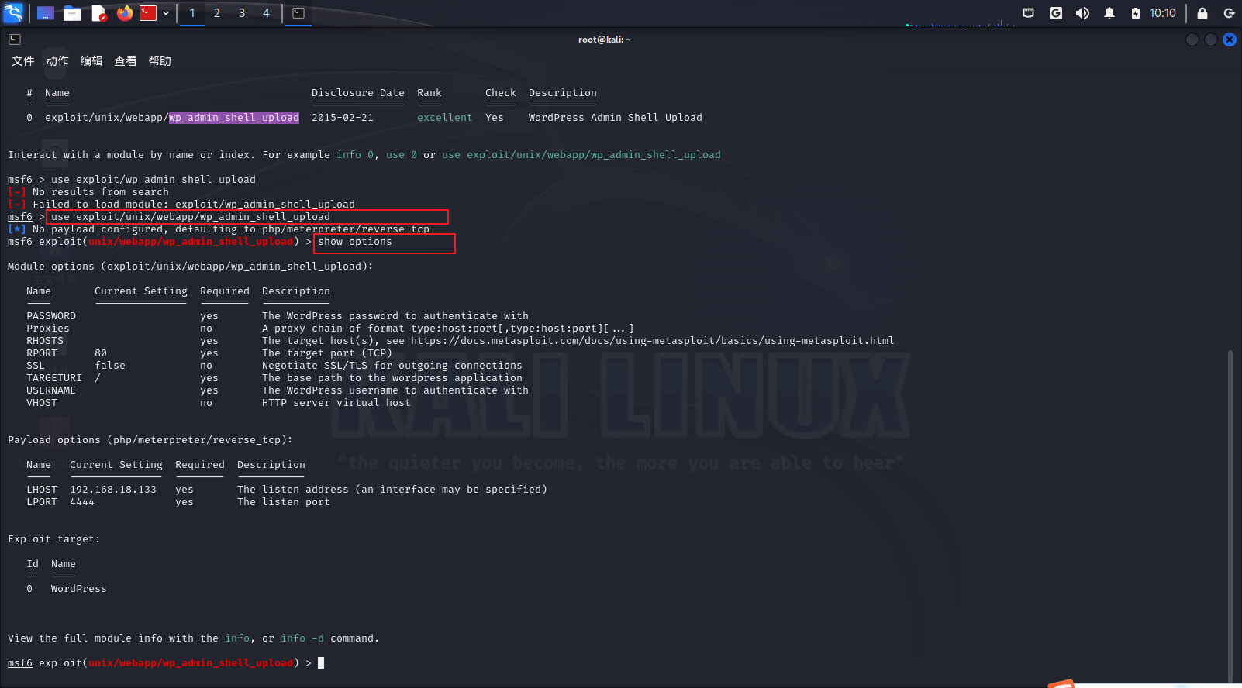
Task: Click the LHOST value 192.168.18.133
Action: click(113, 490)
